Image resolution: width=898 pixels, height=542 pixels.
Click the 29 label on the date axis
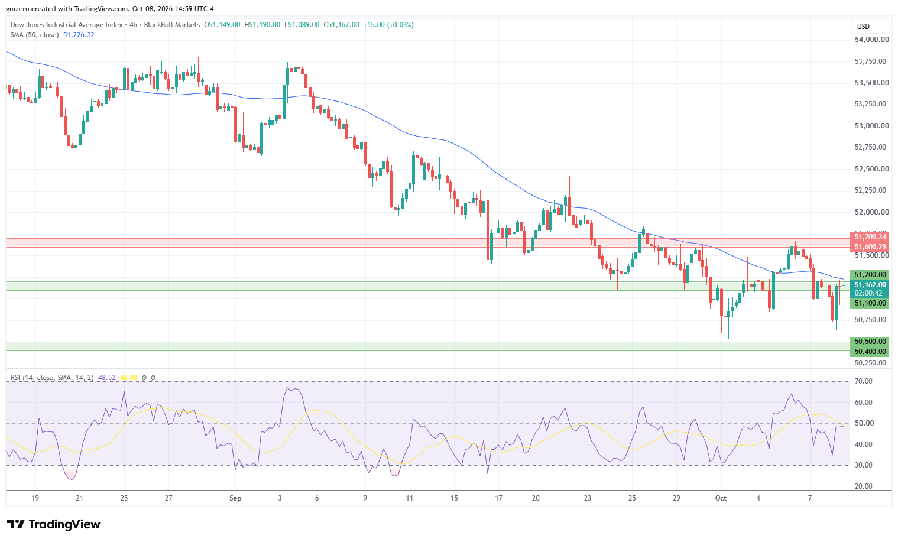tap(677, 498)
